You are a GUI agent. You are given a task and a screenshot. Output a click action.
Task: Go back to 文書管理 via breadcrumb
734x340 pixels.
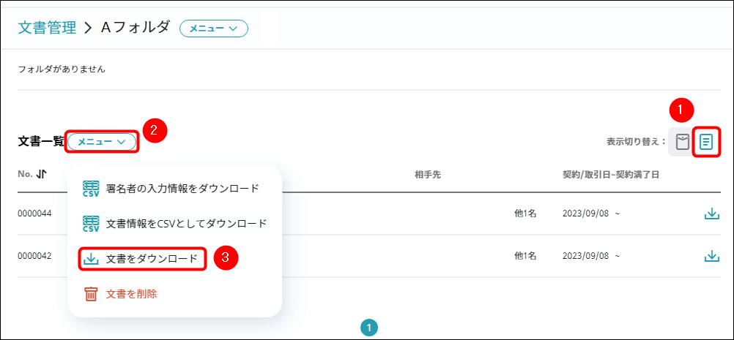47,28
